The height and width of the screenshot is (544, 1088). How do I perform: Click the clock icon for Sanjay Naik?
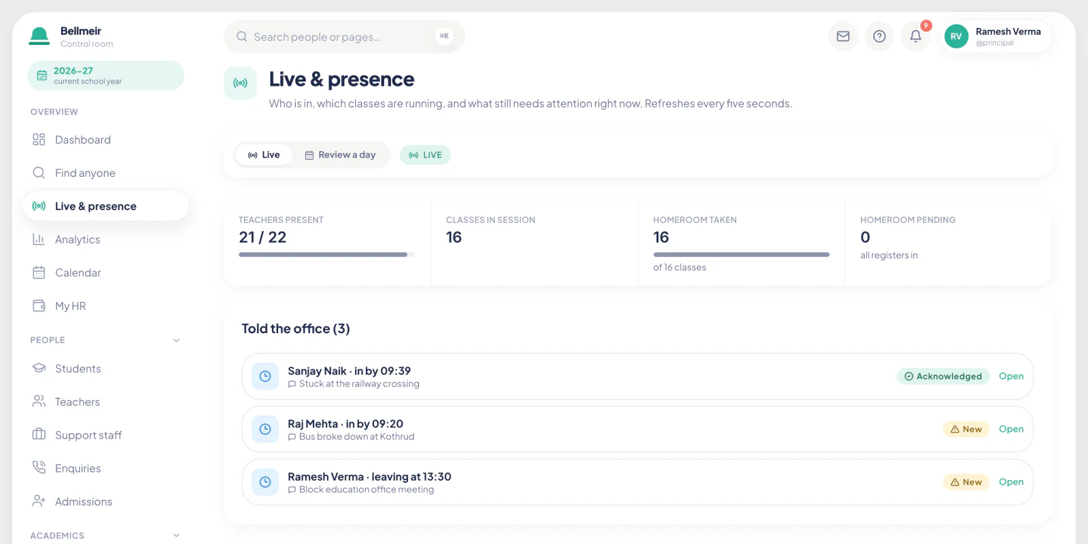click(265, 376)
